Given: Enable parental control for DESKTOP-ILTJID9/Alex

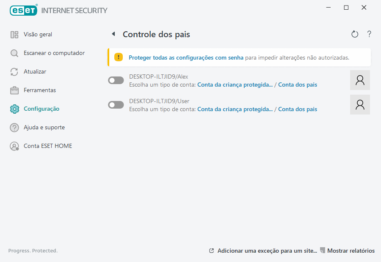Looking at the screenshot, I should click(116, 80).
